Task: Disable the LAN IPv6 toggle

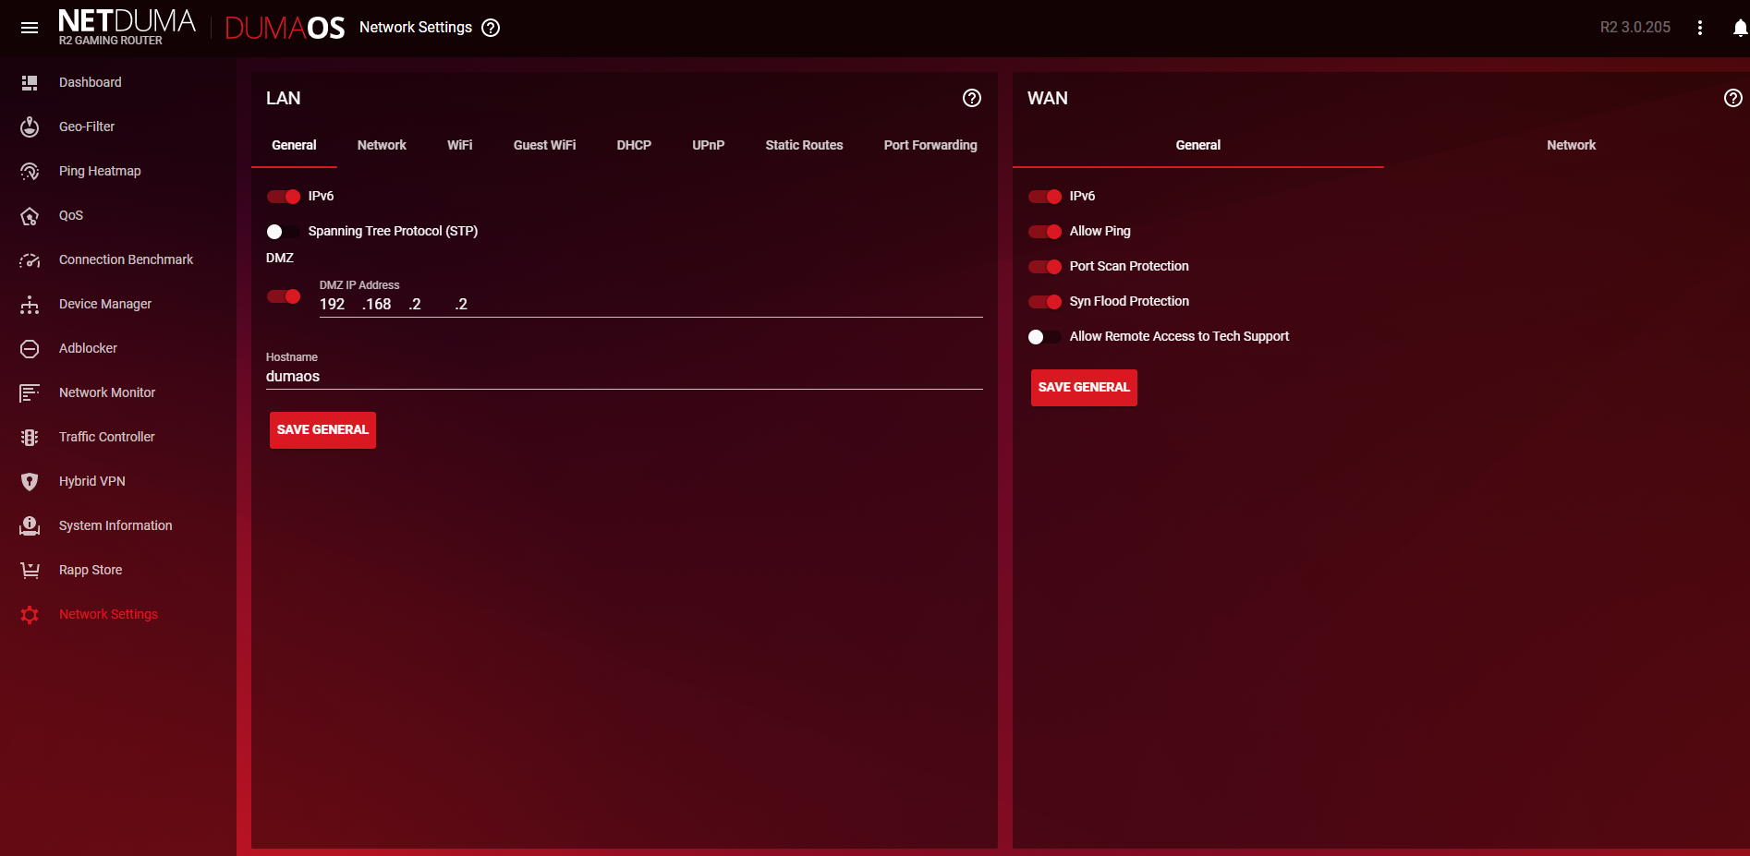Action: tap(284, 197)
